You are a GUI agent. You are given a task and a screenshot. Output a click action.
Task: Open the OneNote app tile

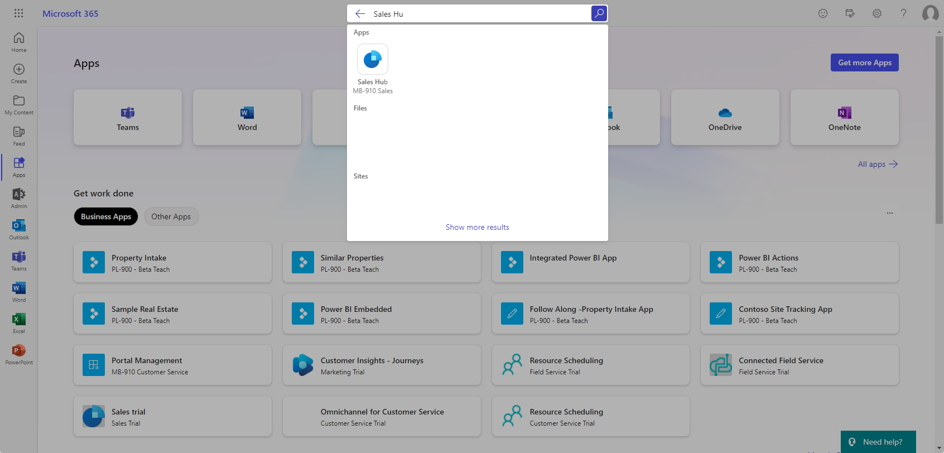click(x=845, y=117)
